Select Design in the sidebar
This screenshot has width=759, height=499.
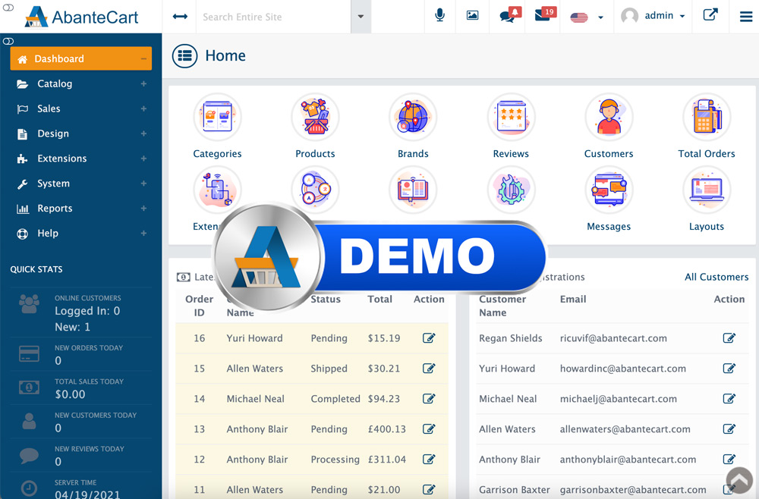pos(81,133)
